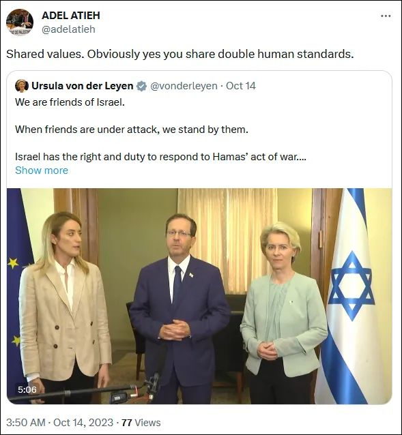
Task: Open the three-dot more options menu
Action: tap(386, 16)
